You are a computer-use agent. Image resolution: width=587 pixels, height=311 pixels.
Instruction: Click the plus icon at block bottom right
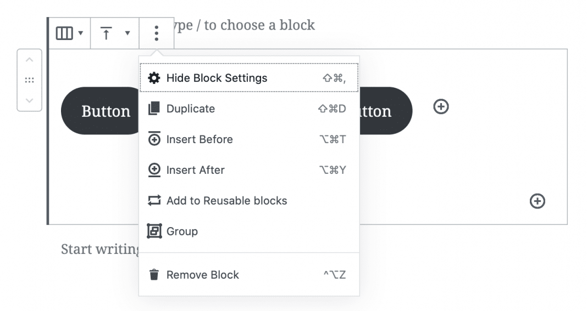(x=537, y=201)
